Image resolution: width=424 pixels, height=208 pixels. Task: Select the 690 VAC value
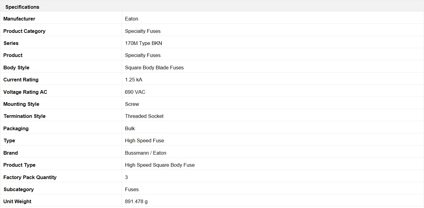(135, 92)
